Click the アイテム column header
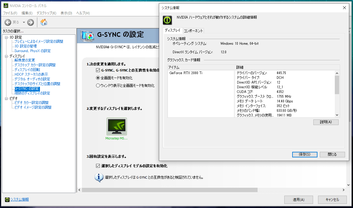This screenshot has height=208, width=353. click(x=201, y=68)
